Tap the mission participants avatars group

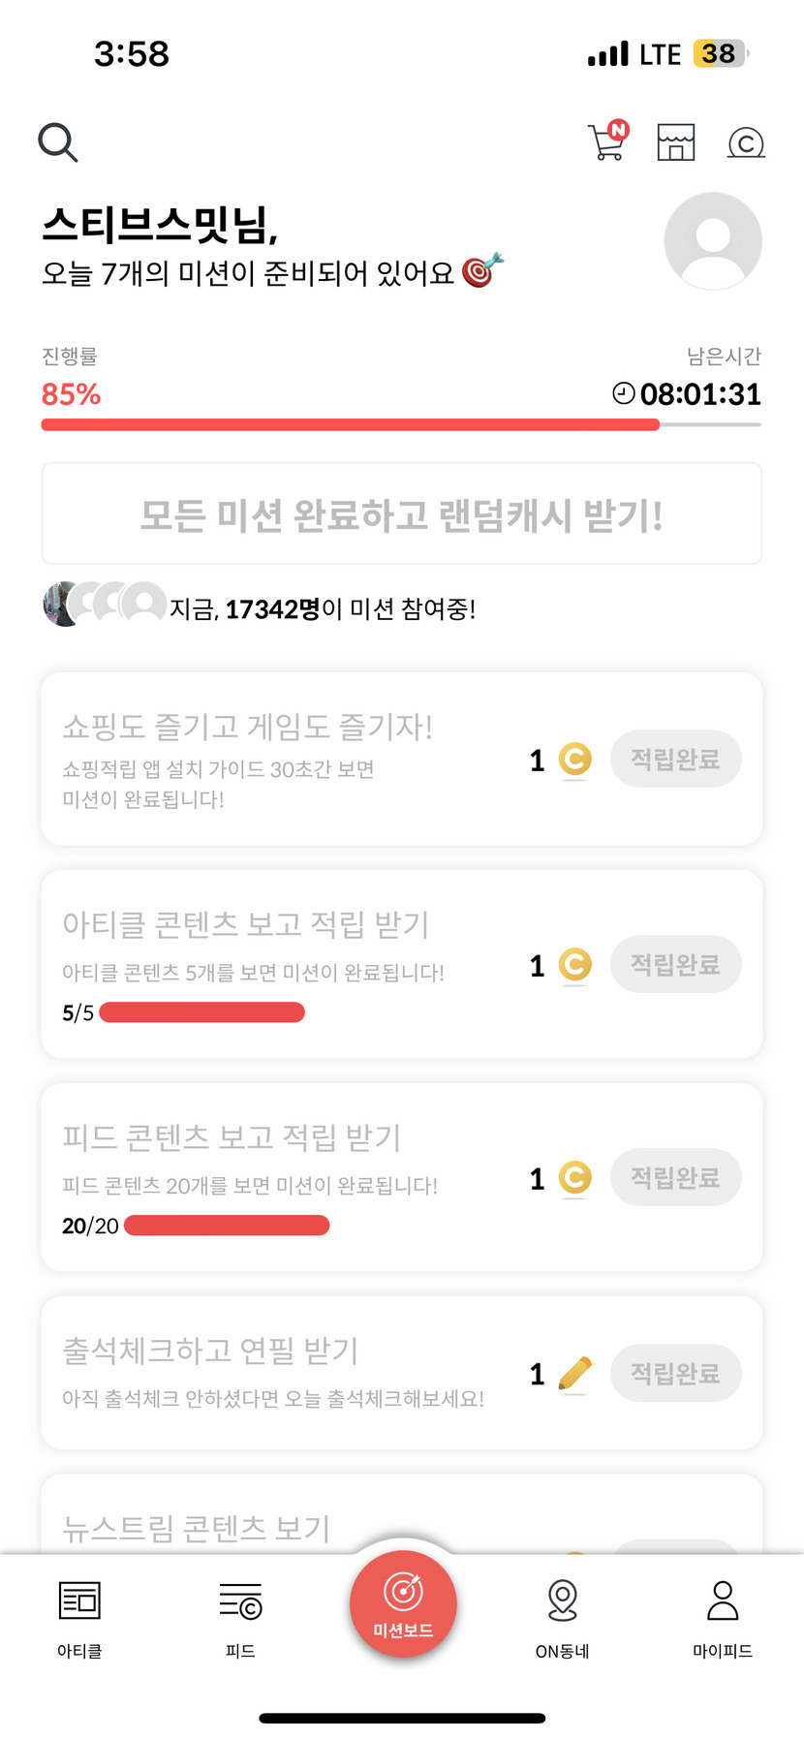[105, 604]
